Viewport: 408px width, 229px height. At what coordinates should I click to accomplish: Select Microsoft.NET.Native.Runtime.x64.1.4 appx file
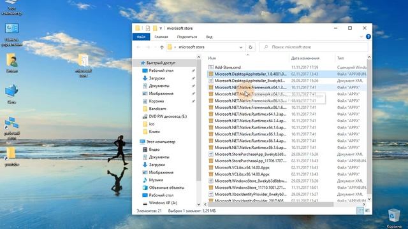point(251,121)
